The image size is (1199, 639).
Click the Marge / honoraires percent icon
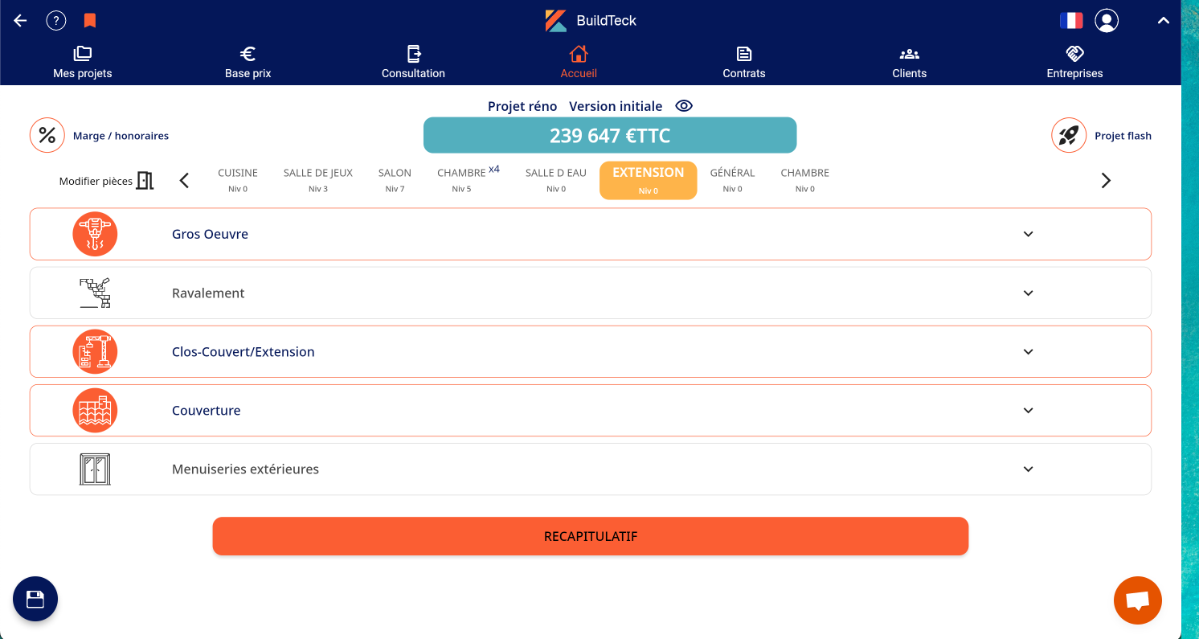[x=47, y=135]
